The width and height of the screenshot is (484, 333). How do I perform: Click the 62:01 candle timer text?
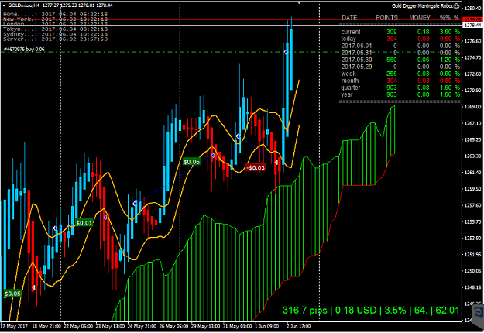448,311
